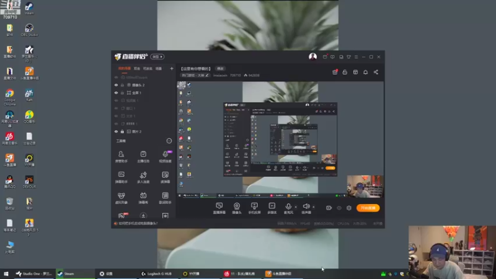Open Steam on the taskbar

pyautogui.click(x=75, y=273)
